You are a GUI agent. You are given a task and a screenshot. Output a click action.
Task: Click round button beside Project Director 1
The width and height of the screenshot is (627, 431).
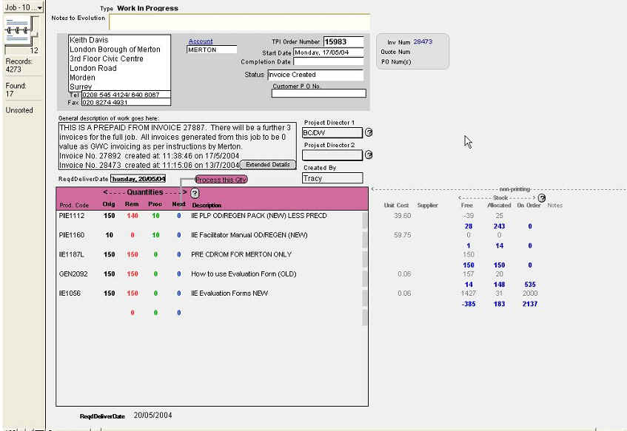click(x=369, y=132)
